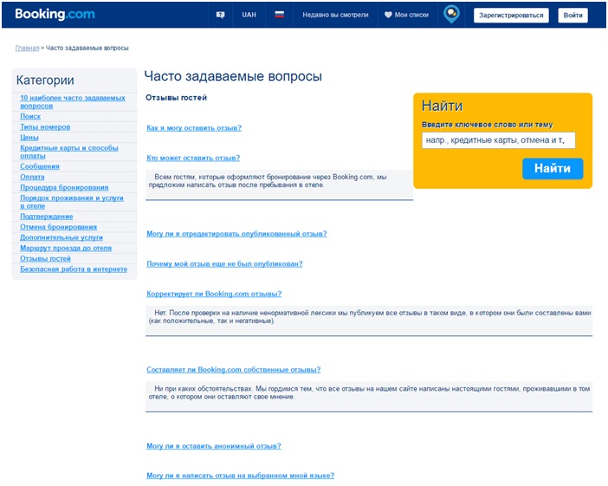608x486 pixels.
Task: Collapse Составляет ли Booking.com собственные отзывы?
Action: tap(234, 370)
